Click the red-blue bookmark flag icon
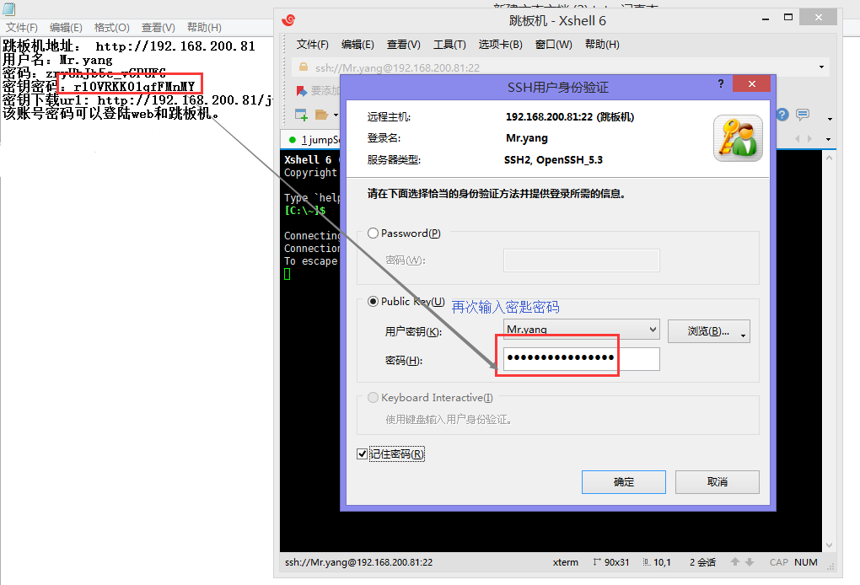Viewport: 860px width, 585px height. click(302, 90)
